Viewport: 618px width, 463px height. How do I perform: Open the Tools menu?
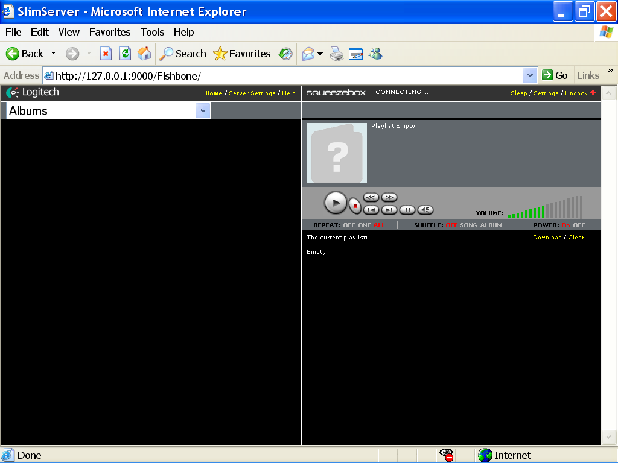(x=153, y=32)
